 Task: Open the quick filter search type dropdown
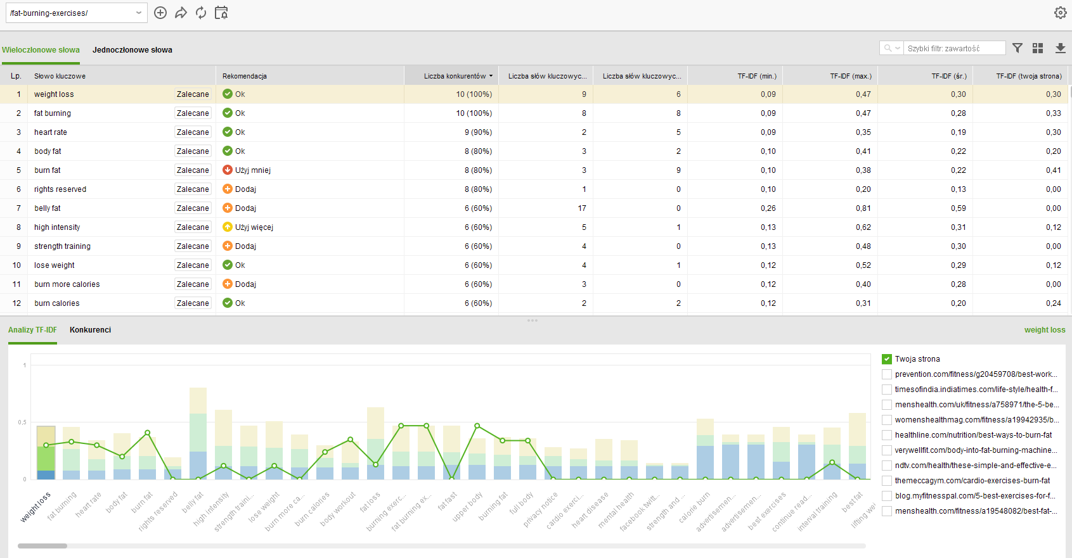coord(891,48)
